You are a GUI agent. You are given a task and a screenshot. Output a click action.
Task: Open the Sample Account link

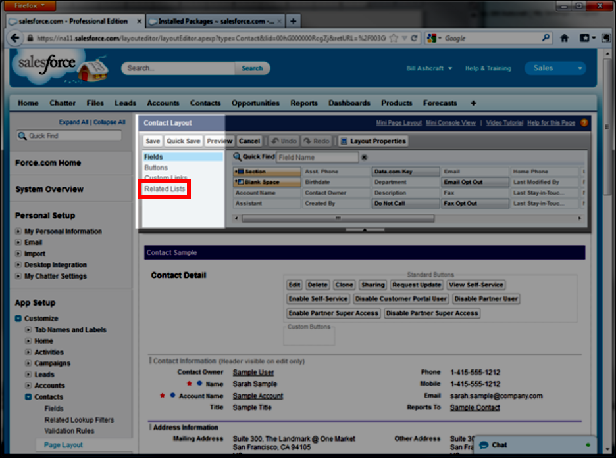tap(258, 396)
